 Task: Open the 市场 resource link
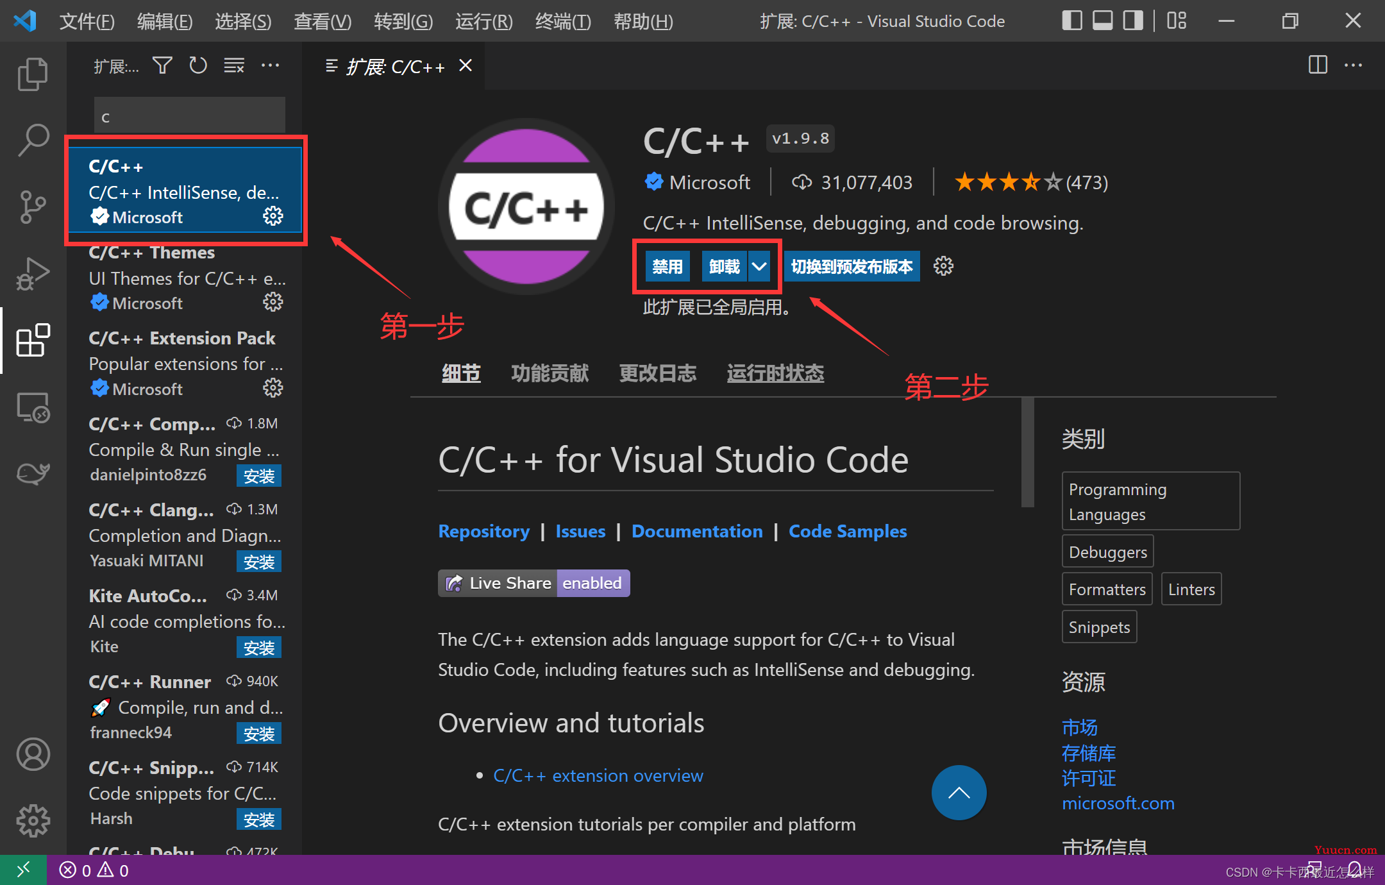point(1080,727)
